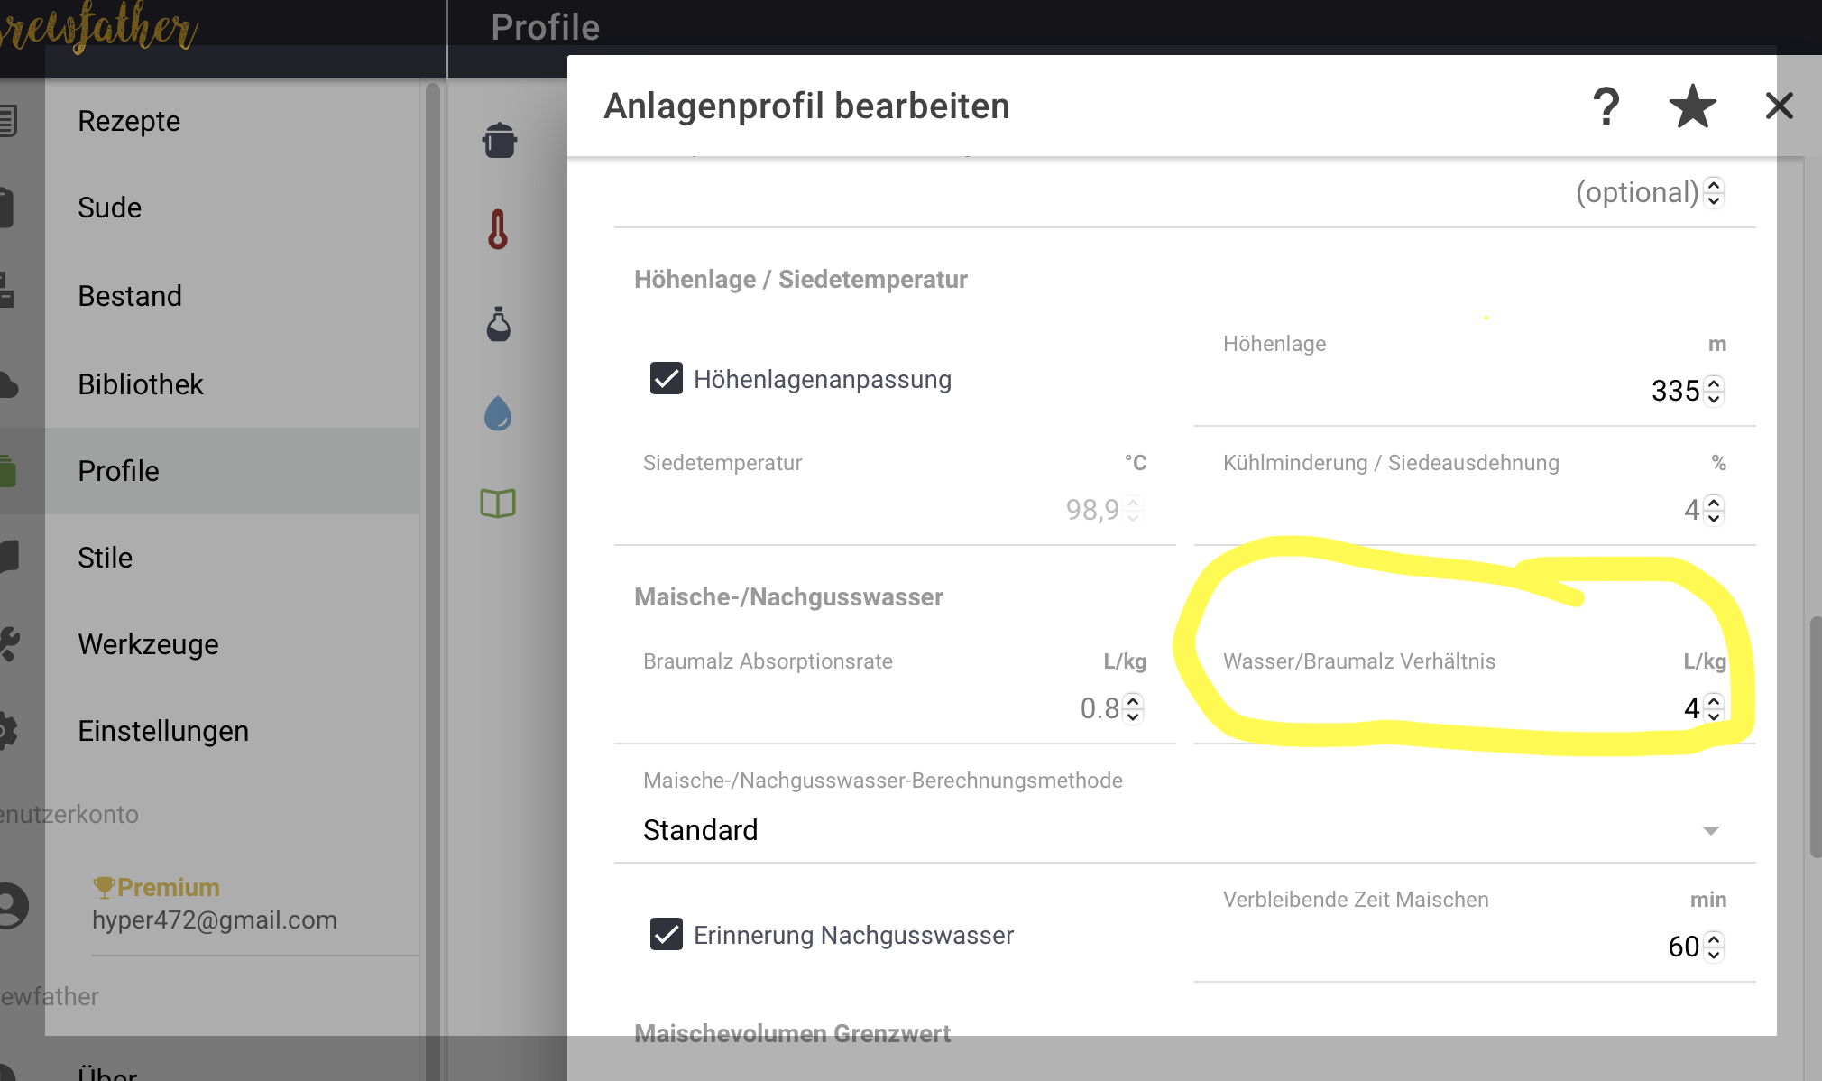Open help with the question mark icon

1606,106
